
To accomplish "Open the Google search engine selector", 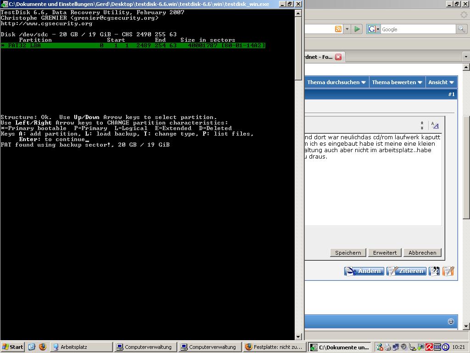I will (x=374, y=29).
